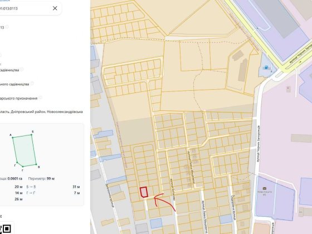Open the info hint next to number 13
This screenshot has height=234, width=312.
(x=7, y=27)
